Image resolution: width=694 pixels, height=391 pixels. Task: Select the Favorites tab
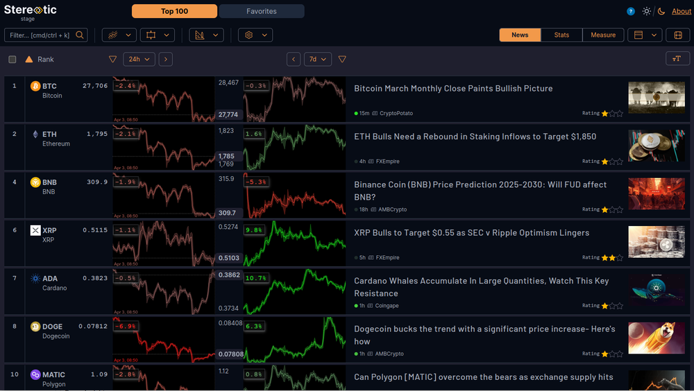click(262, 11)
